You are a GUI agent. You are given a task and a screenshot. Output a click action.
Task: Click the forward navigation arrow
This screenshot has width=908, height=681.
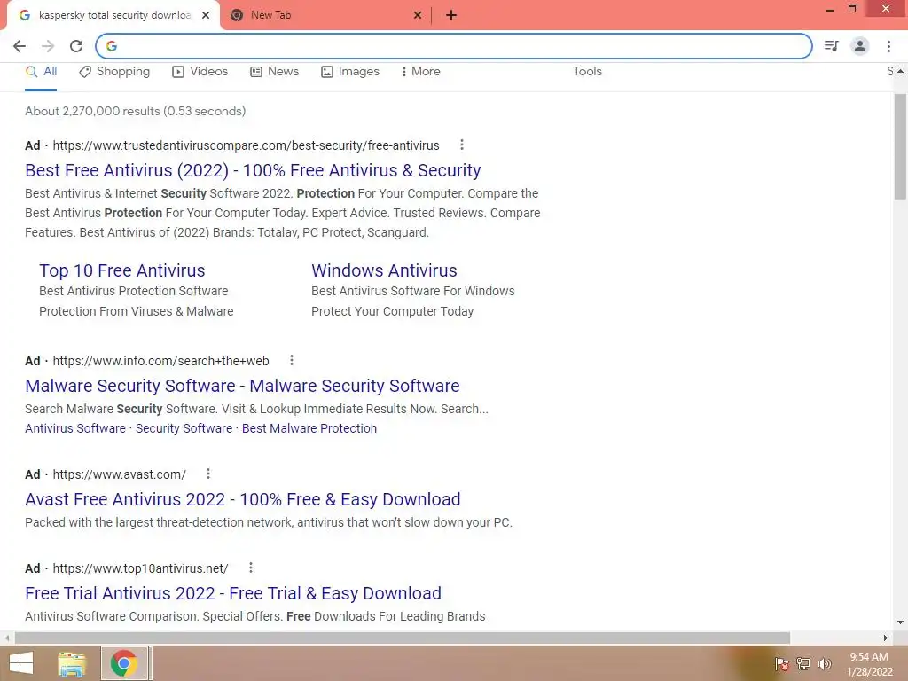(48, 46)
